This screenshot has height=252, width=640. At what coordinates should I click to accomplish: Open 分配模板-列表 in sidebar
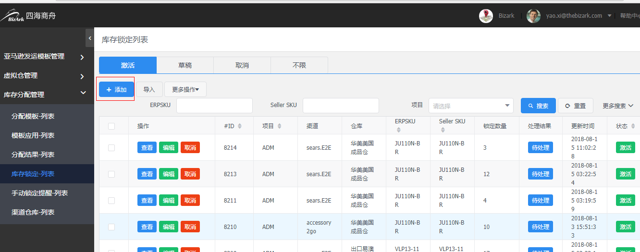pos(47,116)
